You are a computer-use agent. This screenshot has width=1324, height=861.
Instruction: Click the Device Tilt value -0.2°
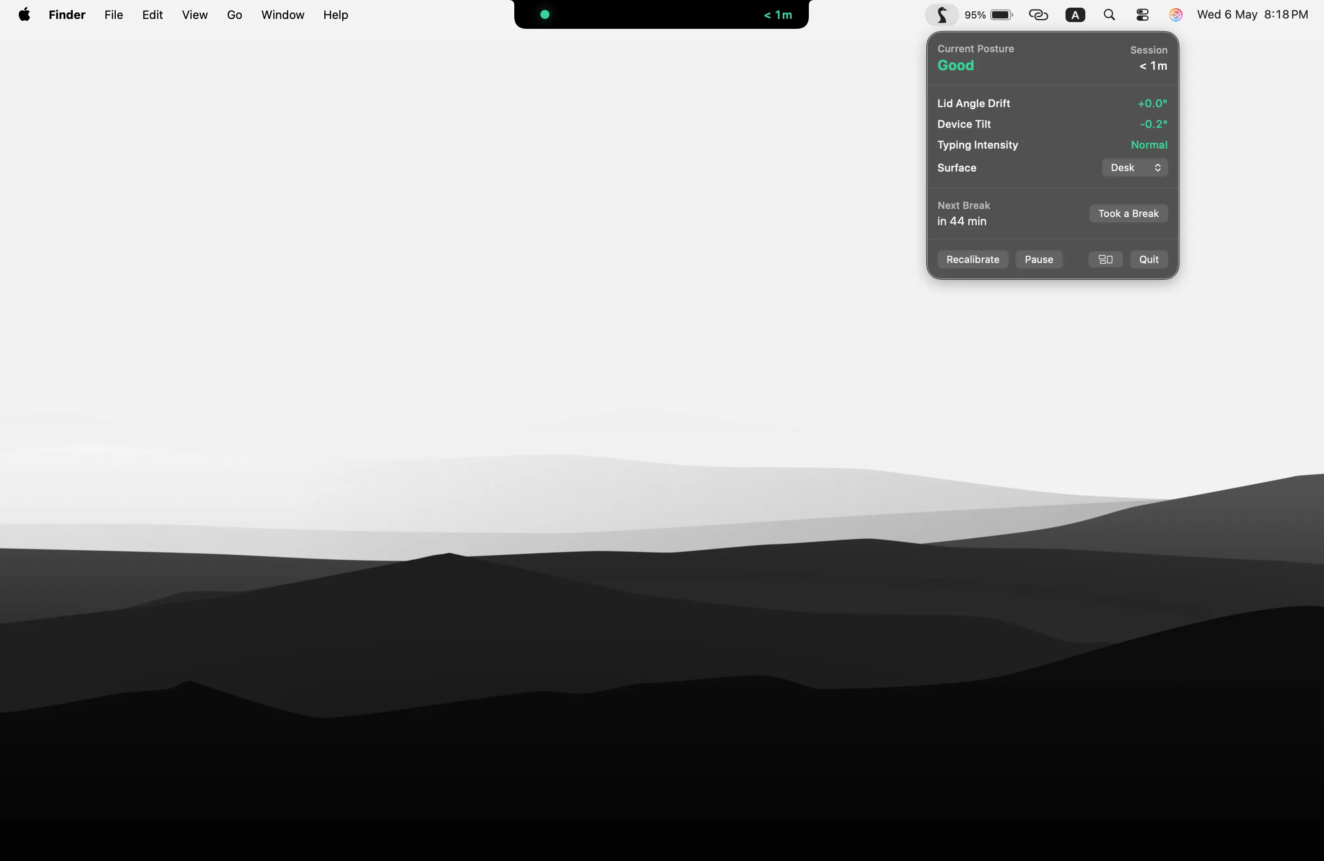(1153, 124)
